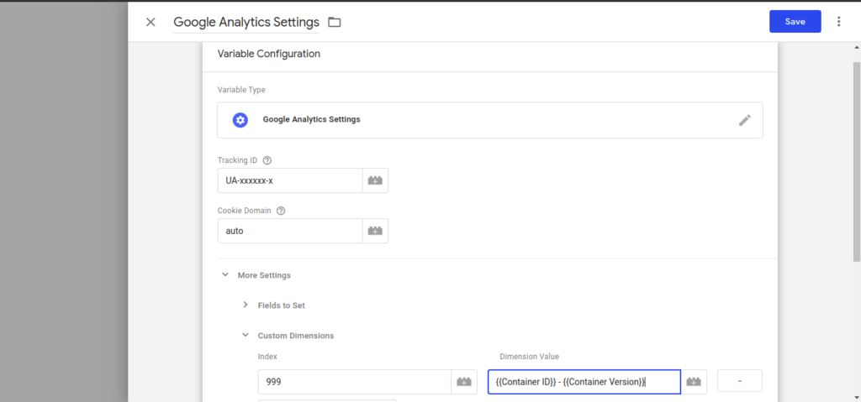The image size is (861, 402).
Task: Click the Cookie Domain input field
Action: click(290, 231)
